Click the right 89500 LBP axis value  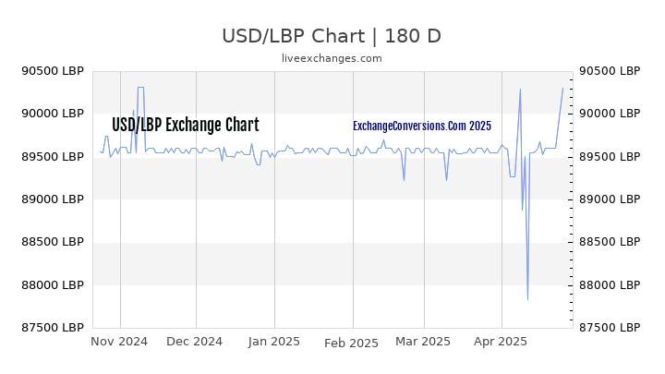tap(610, 156)
